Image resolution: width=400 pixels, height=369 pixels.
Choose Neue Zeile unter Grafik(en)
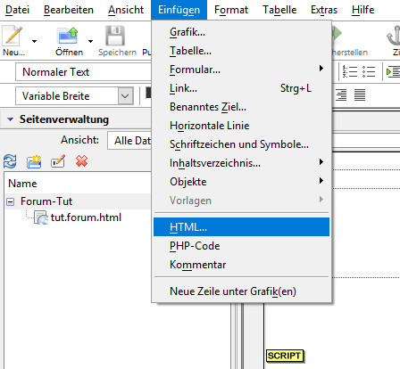(241, 291)
